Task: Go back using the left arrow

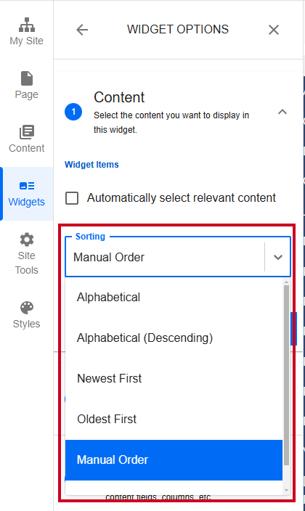Action: coord(82,30)
